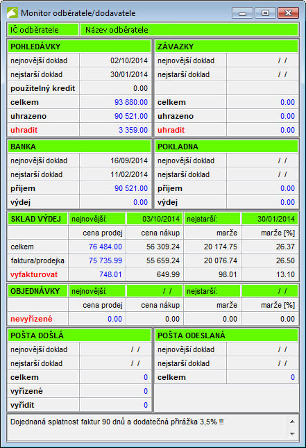Select the POŠTA ODESLANÁ header
Viewport: 306px width, 448px height.
coord(227,335)
